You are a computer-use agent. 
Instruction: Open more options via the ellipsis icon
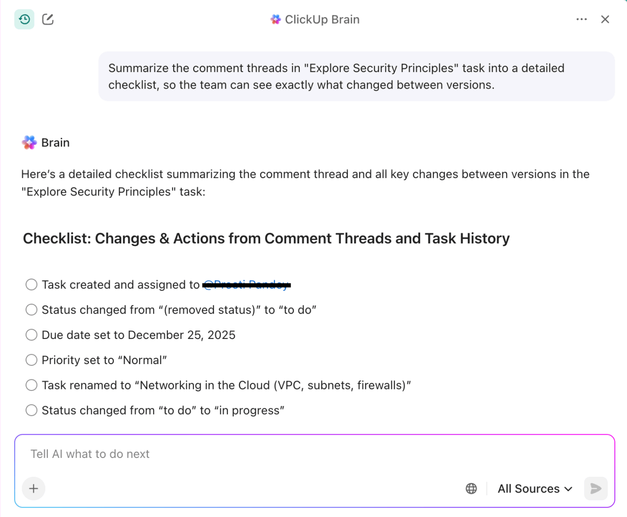pyautogui.click(x=581, y=19)
